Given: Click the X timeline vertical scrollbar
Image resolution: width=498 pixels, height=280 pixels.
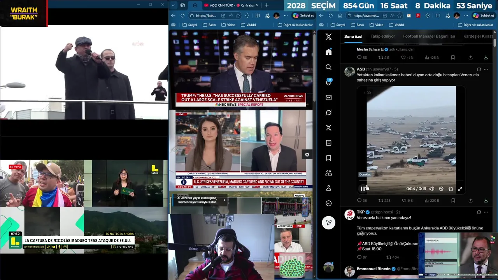Looking at the screenshot, I should (x=494, y=43).
